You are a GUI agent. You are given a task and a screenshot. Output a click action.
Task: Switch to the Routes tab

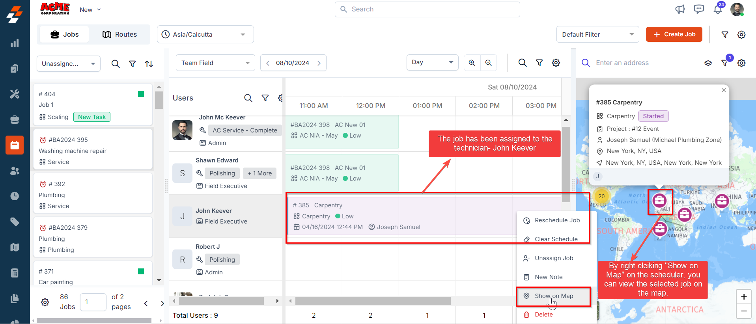click(119, 35)
